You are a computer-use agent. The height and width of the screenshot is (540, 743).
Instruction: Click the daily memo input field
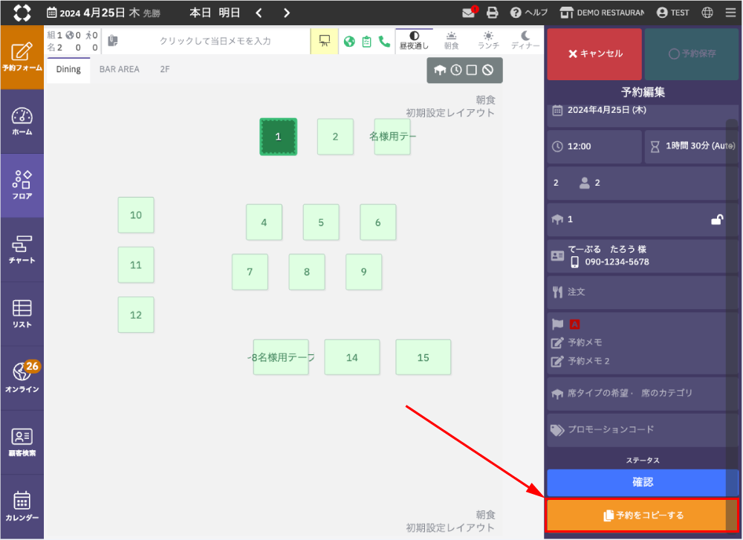[215, 41]
